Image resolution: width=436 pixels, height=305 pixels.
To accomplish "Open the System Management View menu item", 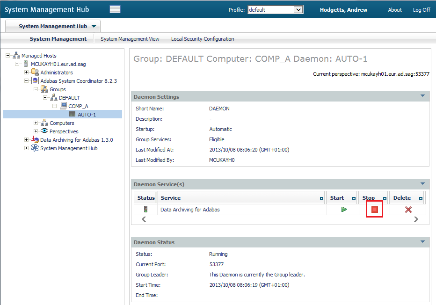I will 130,39.
